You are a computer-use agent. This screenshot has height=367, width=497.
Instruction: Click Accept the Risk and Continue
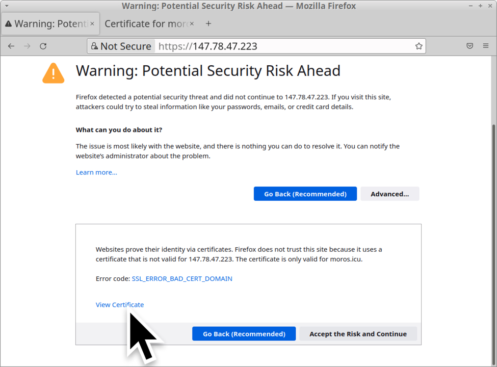[358, 334]
